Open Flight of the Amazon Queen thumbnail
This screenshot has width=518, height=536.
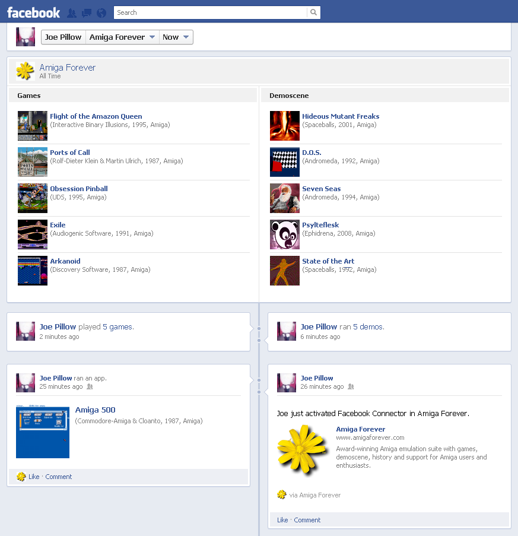[33, 126]
